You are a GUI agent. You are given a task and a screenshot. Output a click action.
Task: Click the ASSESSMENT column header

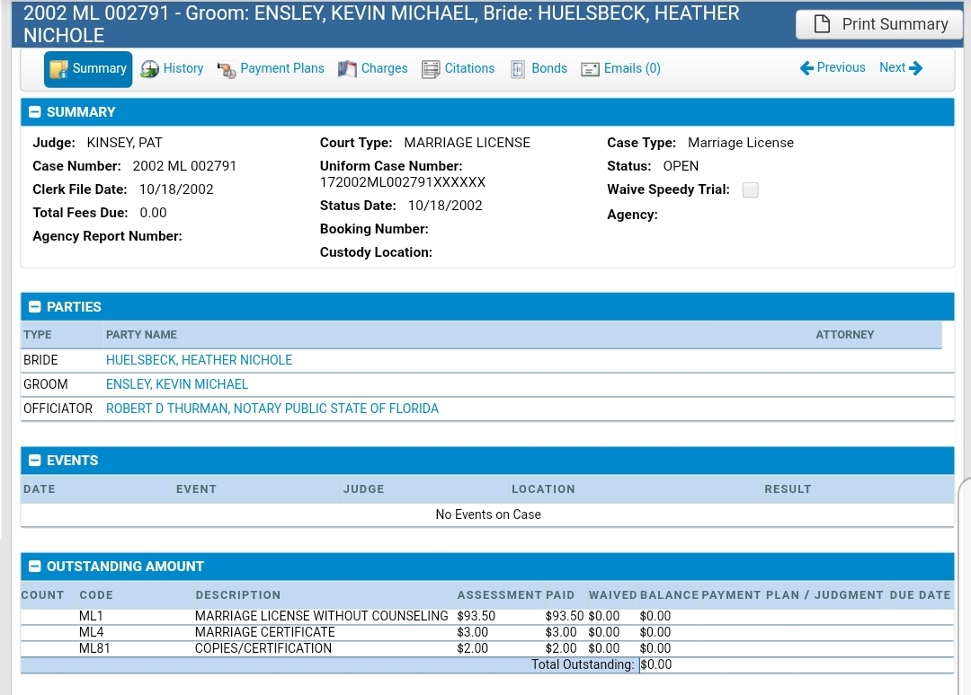tap(500, 594)
